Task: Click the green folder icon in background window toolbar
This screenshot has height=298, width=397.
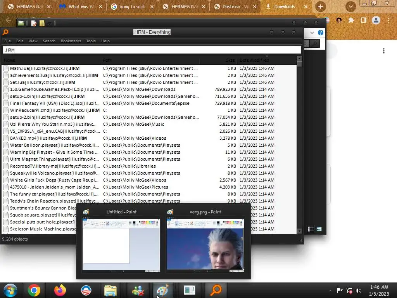Action: pyautogui.click(x=21, y=23)
